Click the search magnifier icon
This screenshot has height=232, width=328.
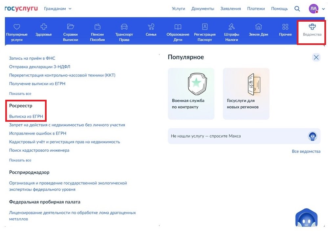[297, 9]
